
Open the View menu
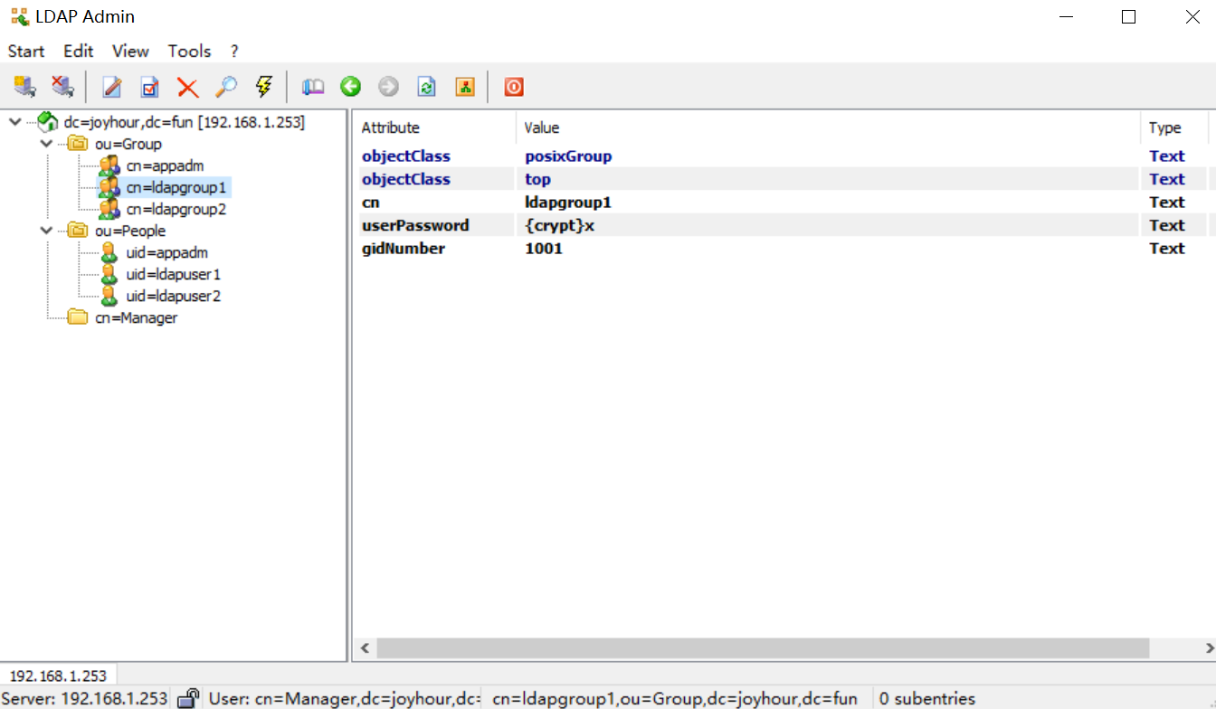click(131, 51)
